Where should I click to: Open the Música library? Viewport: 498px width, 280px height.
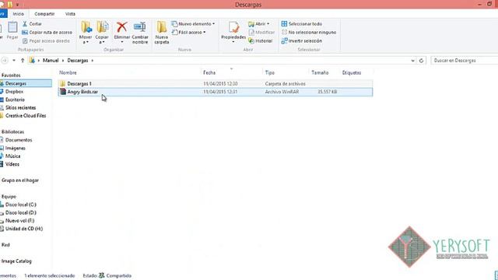(12, 156)
